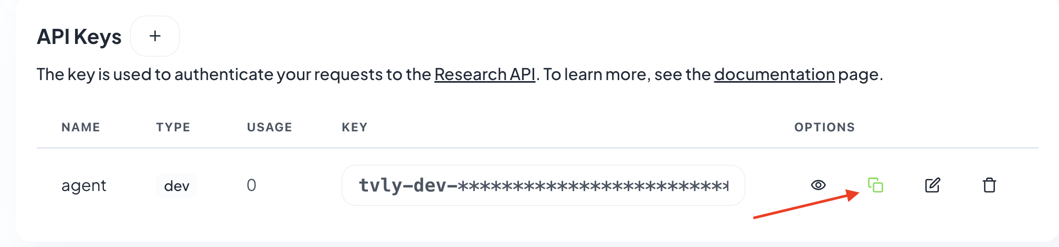Screen dimensions: 1059x247
Task: Click the plus button to add API key
Action: pos(155,36)
